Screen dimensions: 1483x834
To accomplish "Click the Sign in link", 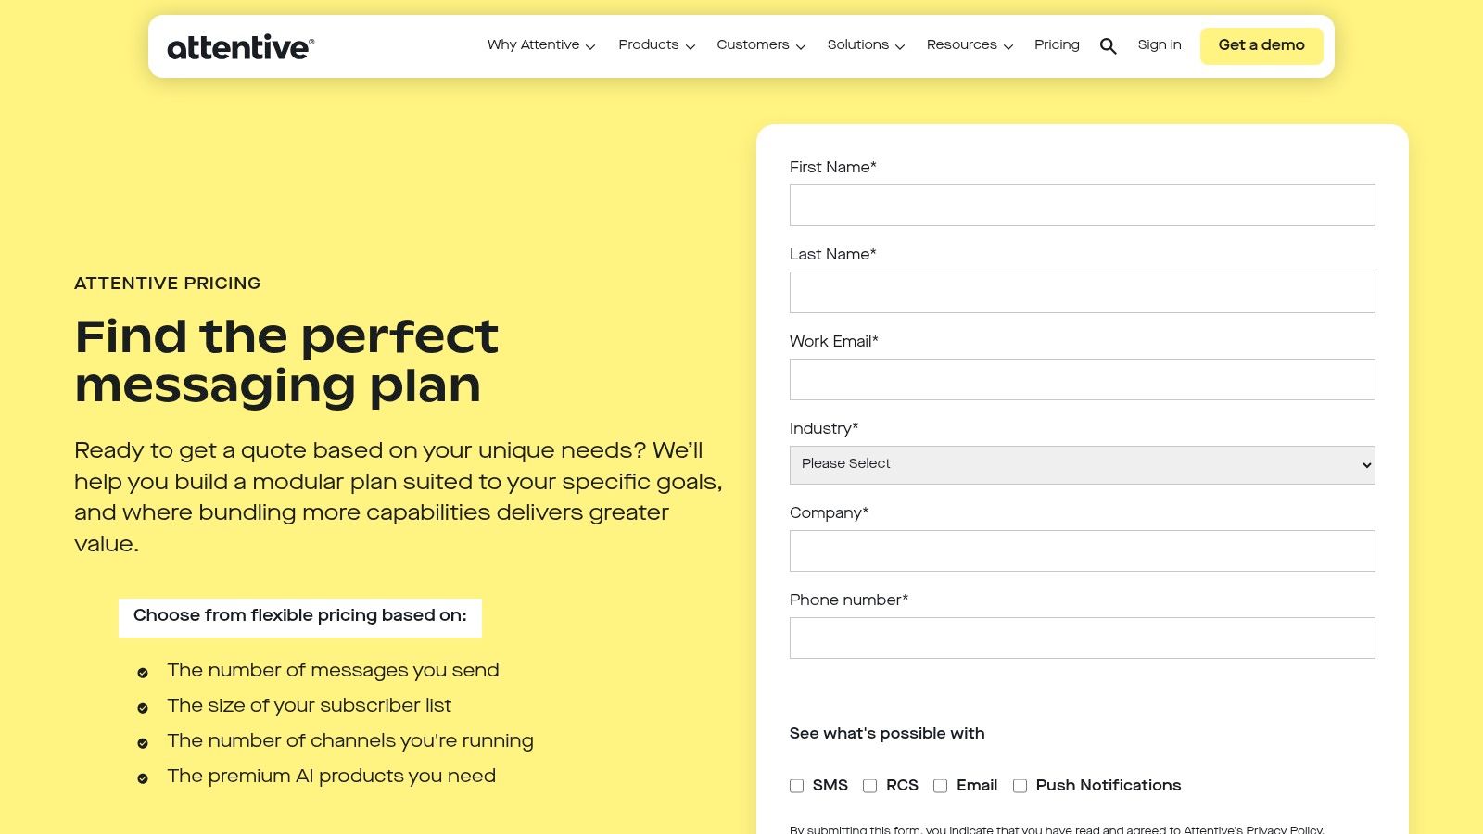I will [x=1160, y=45].
